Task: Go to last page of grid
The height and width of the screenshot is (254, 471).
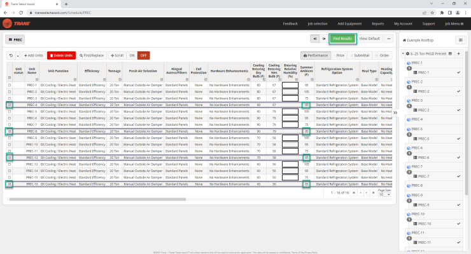Action: 373,192
